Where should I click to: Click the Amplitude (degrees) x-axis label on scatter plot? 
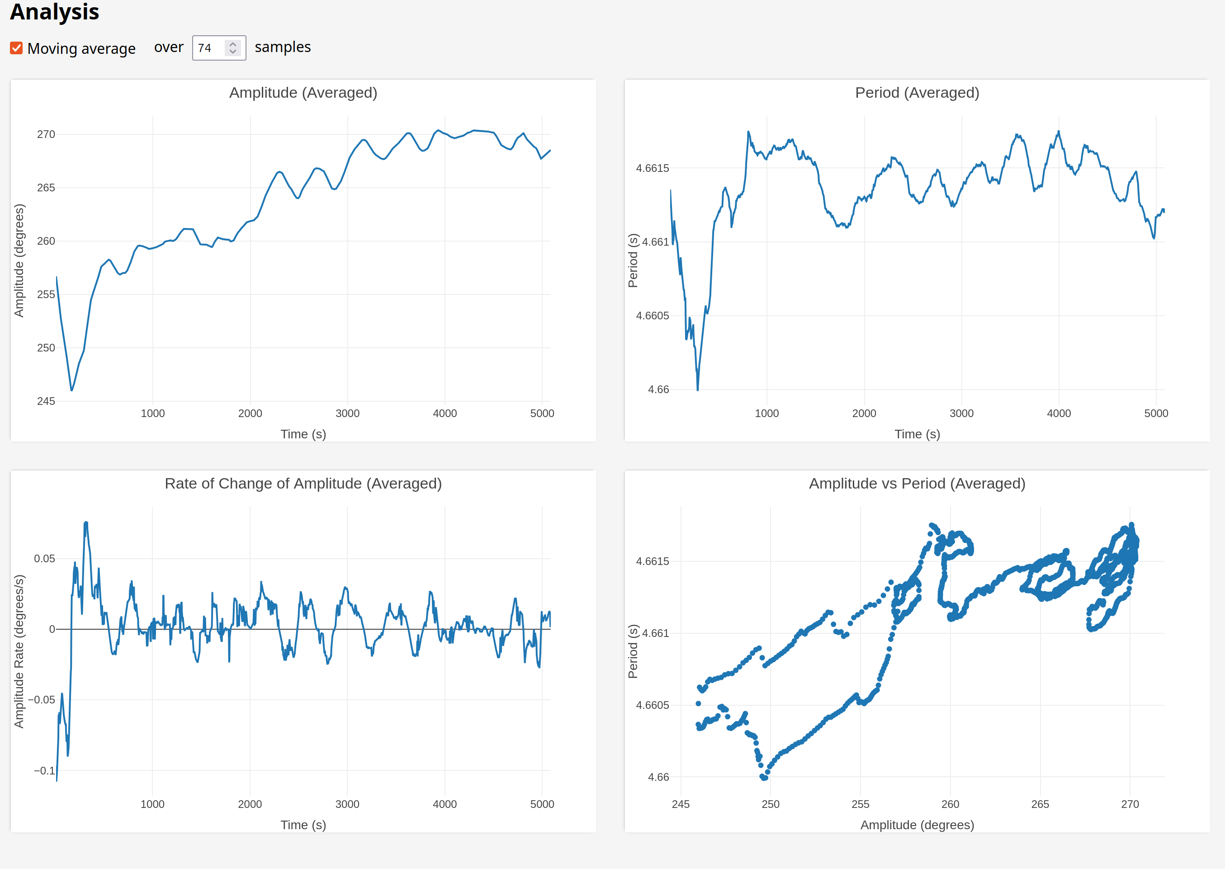(917, 825)
